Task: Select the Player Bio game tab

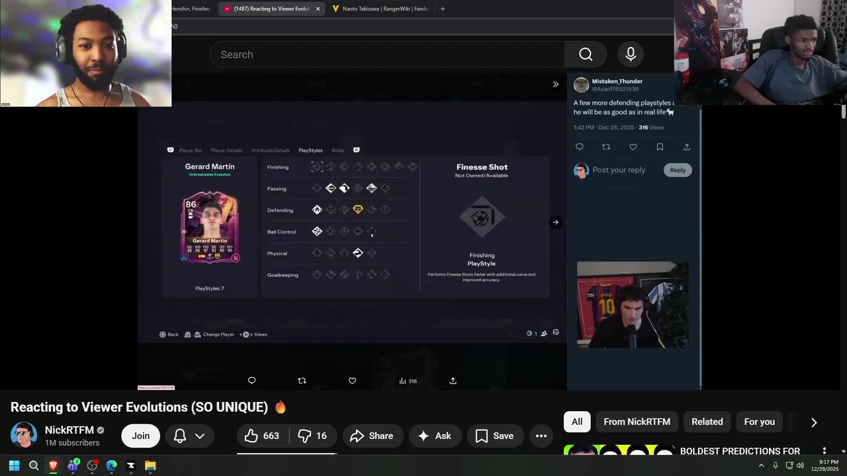Action: [191, 150]
